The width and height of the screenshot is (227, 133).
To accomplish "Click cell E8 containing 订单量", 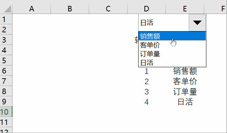I will pyautogui.click(x=185, y=91).
